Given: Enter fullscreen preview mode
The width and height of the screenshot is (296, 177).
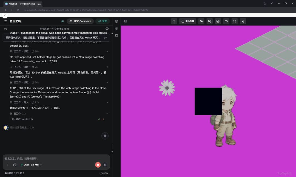Looking at the screenshot, I should (234, 21).
